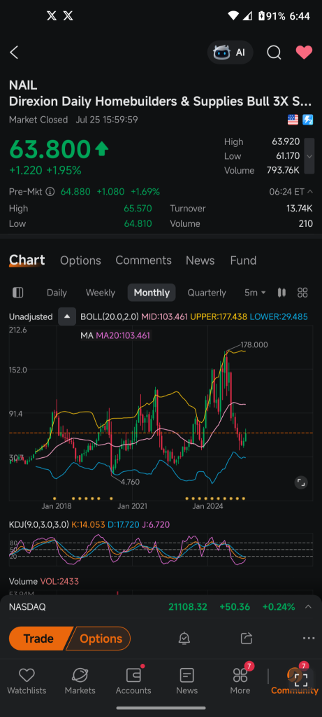Tap the KDJ(9.0,3.0,3.0) indicator label
This screenshot has width=322, height=717.
click(39, 524)
